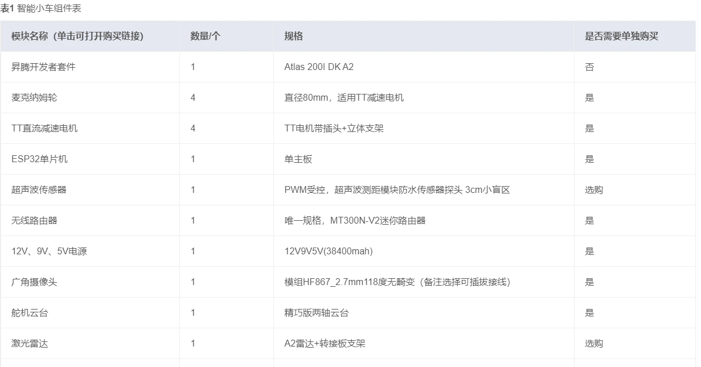Open the 超声波传感器 purchase link

(39, 190)
